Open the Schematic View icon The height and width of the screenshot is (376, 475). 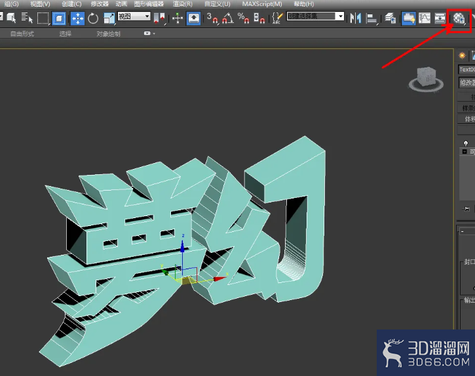(x=440, y=18)
